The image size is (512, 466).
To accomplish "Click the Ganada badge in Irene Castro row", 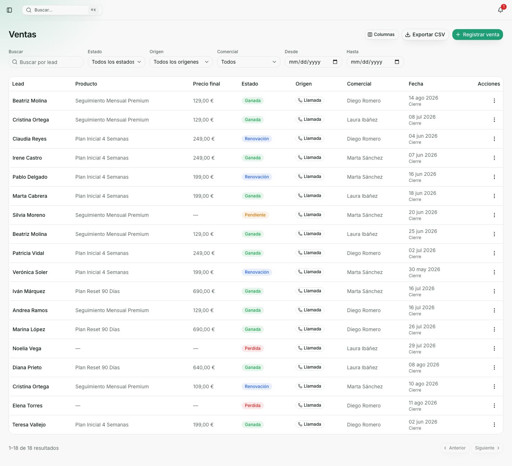I will 253,158.
